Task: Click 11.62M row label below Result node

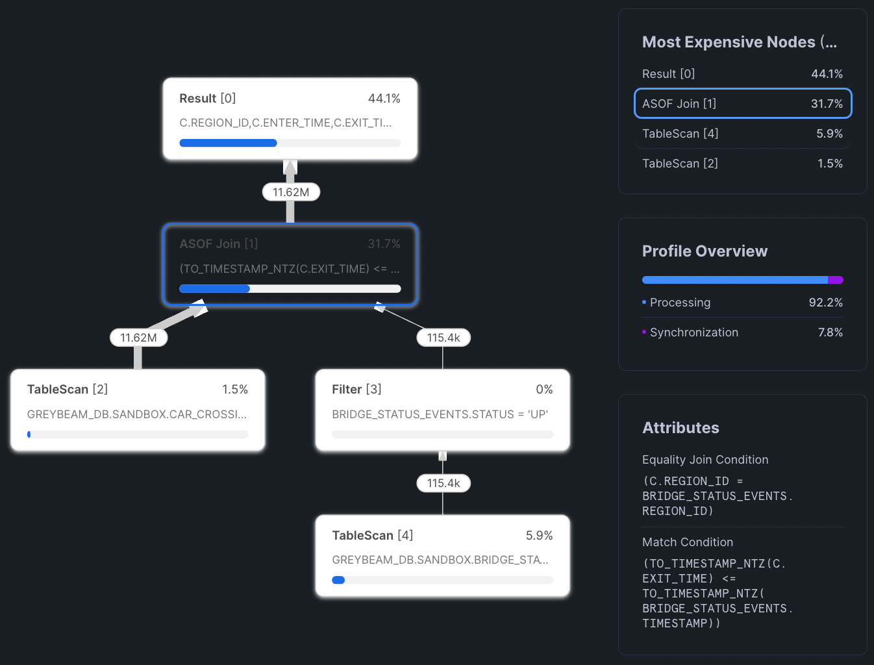Action: 291,192
